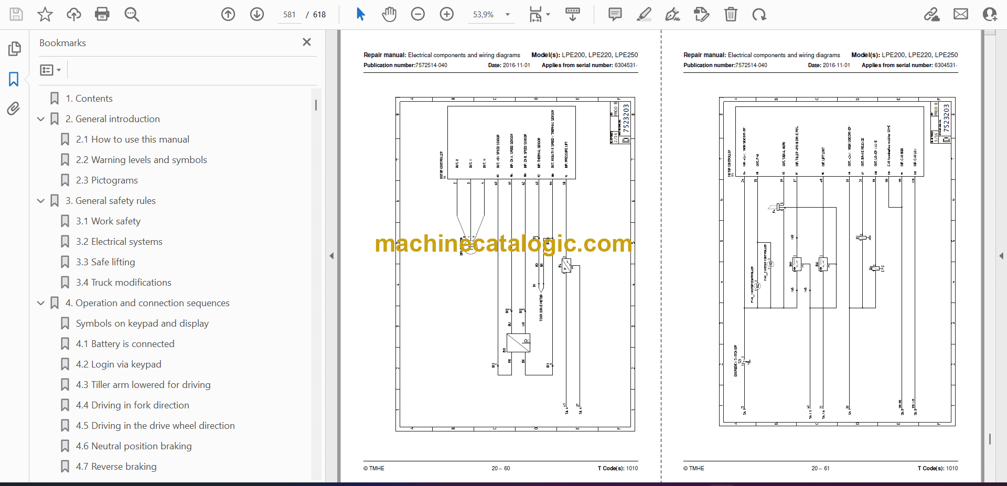Open the bookmark options menu
The width and height of the screenshot is (1007, 486).
click(50, 70)
